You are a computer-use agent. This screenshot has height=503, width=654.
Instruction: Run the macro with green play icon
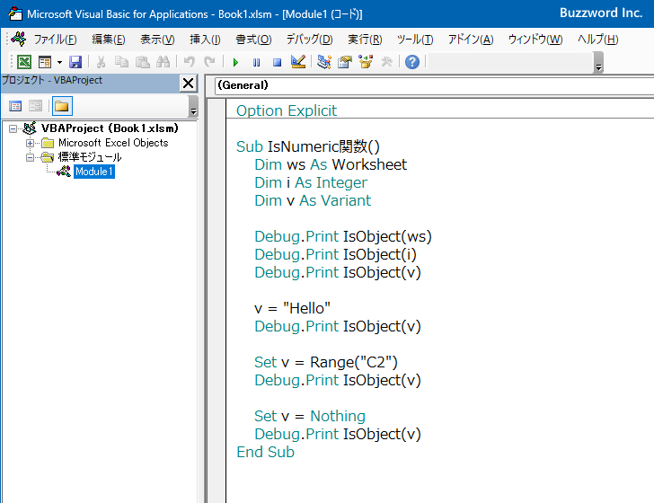coord(235,62)
